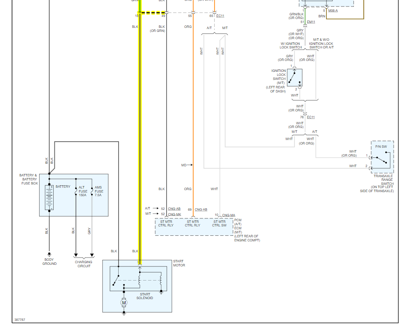Open the CNG-AB link at pin 69
Image resolution: width=401 pixels, height=331 pixels.
point(201,209)
